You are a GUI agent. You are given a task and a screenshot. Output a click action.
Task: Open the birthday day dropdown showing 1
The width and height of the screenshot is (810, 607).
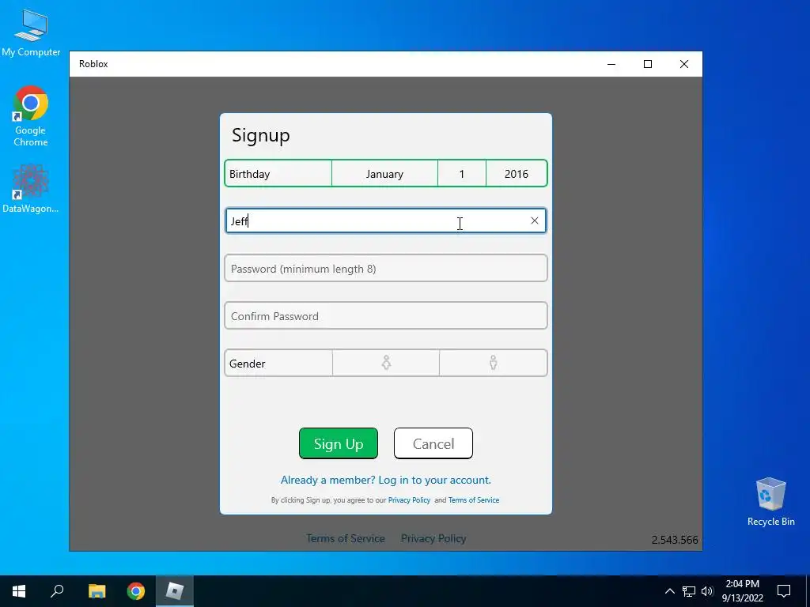[x=462, y=174]
